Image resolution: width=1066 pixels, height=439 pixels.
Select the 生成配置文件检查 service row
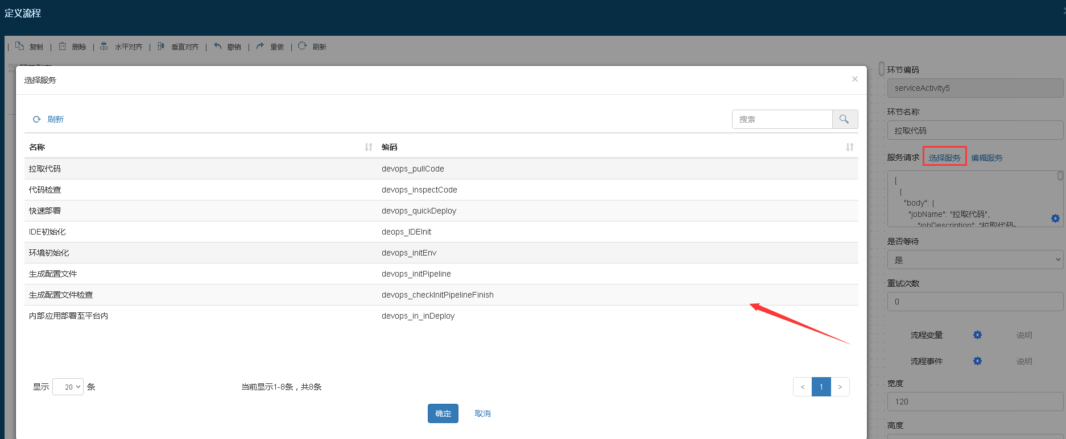441,295
